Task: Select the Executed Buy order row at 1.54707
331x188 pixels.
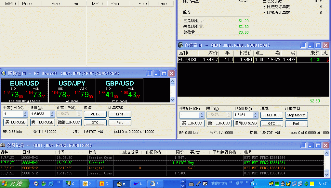Action: click(162, 163)
